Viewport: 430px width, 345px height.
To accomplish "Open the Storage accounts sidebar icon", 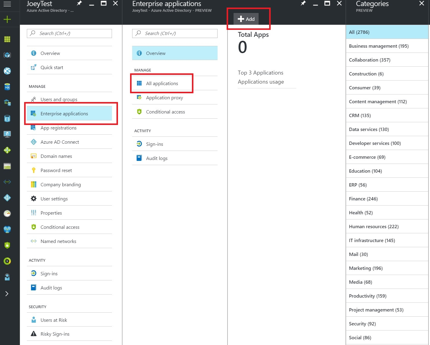I will (7, 166).
